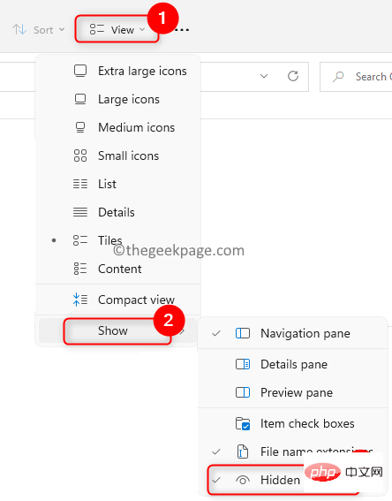
Task: Click the Item check boxes folder icon
Action: pos(243,423)
